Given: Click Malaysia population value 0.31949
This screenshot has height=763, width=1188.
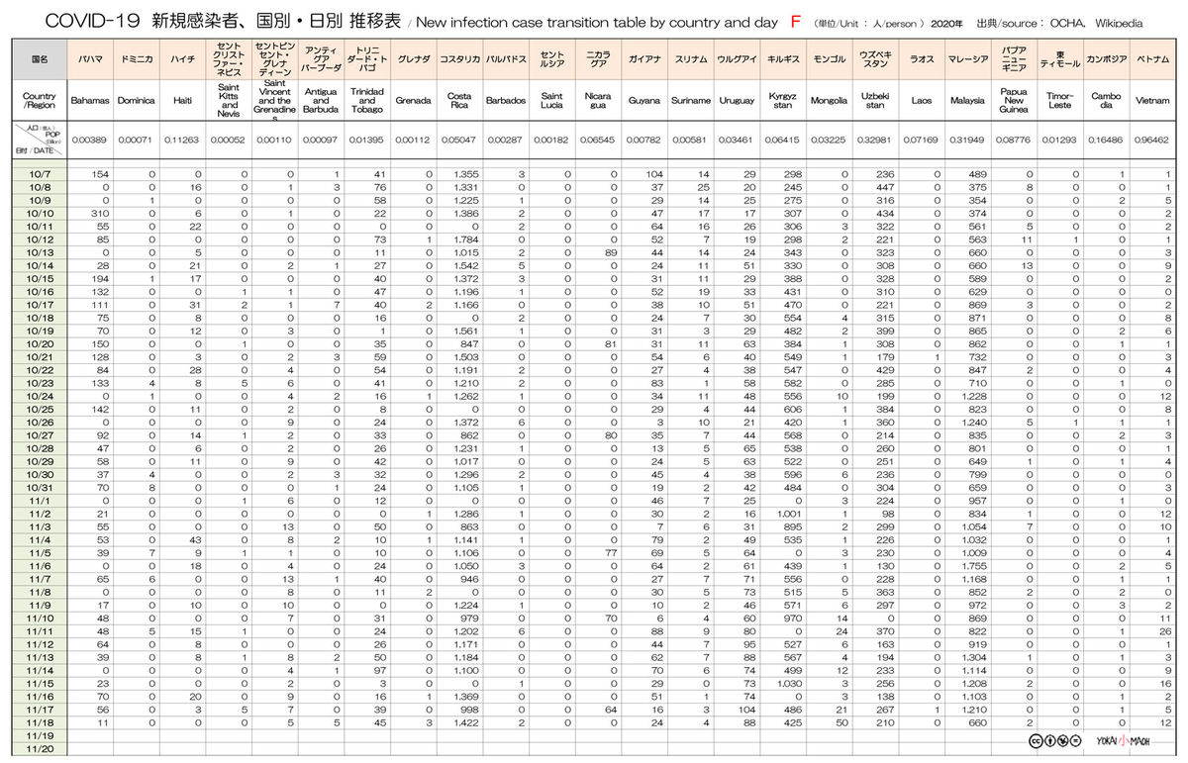Looking at the screenshot, I should (x=967, y=141).
